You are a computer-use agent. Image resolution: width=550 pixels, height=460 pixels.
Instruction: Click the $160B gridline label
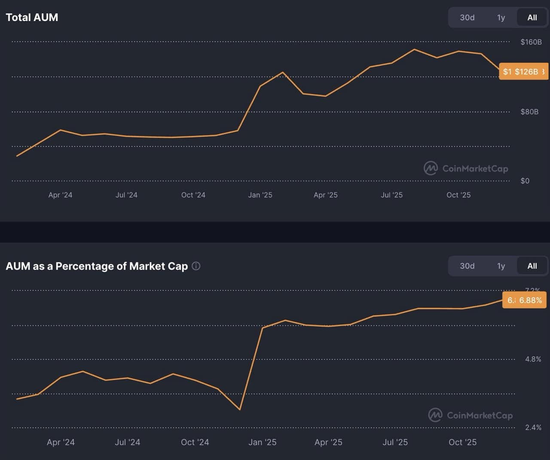pyautogui.click(x=531, y=42)
